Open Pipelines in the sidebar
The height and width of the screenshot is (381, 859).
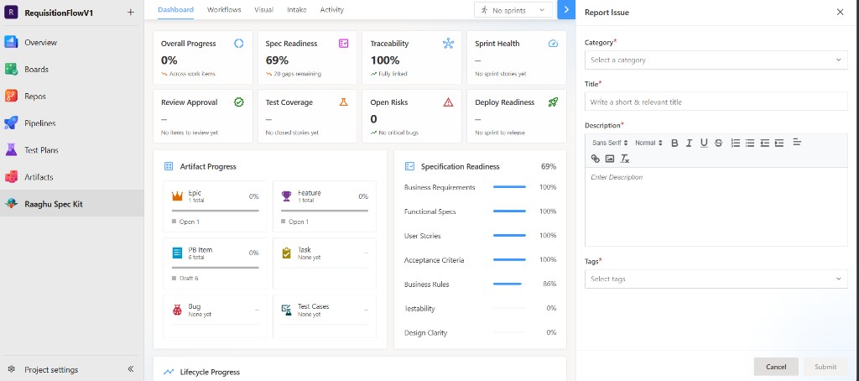pos(72,123)
